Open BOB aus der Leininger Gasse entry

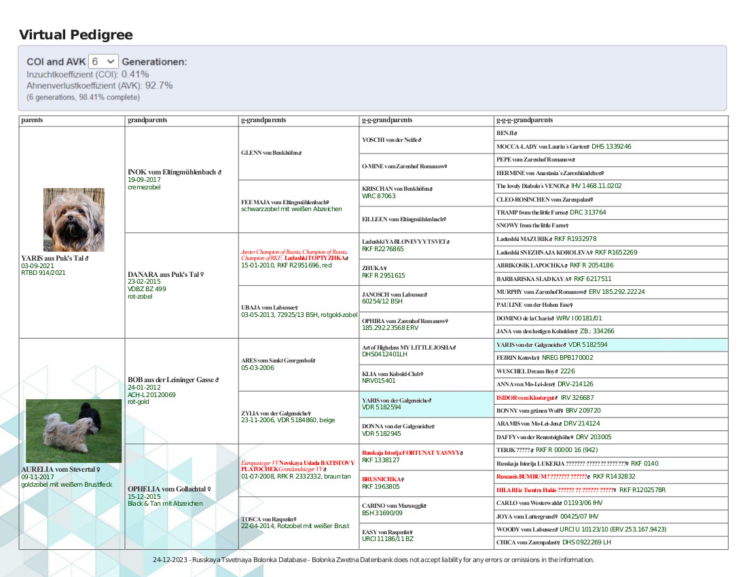coord(173,379)
